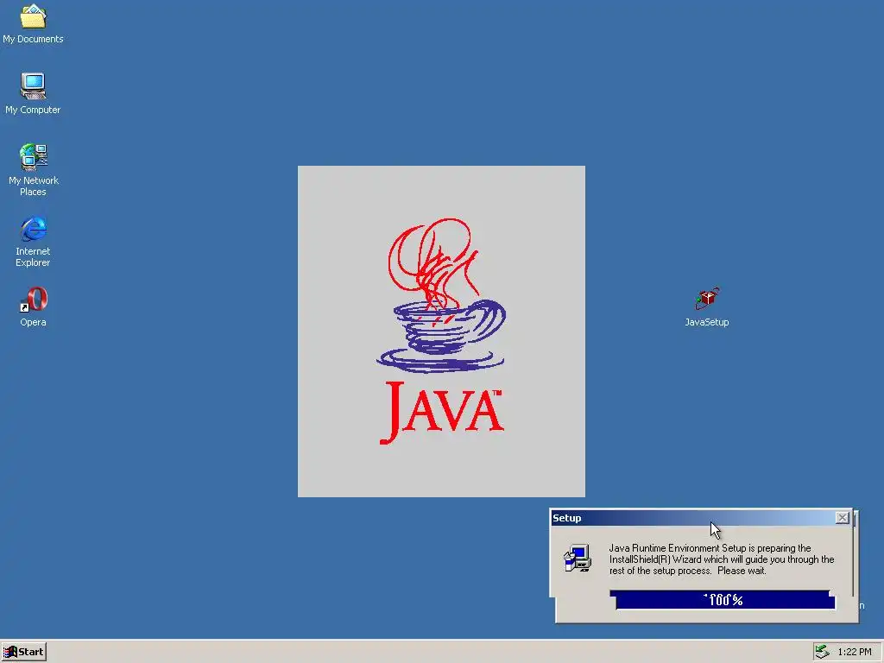Image resolution: width=884 pixels, height=663 pixels.
Task: Click the Java splash logo image
Action: [x=441, y=331]
